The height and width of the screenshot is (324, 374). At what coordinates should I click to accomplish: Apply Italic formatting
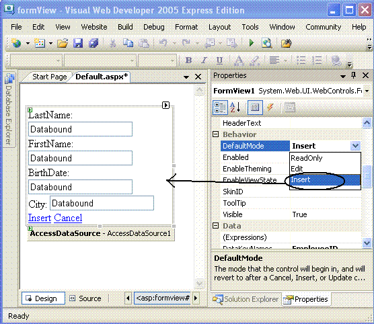[204, 60]
